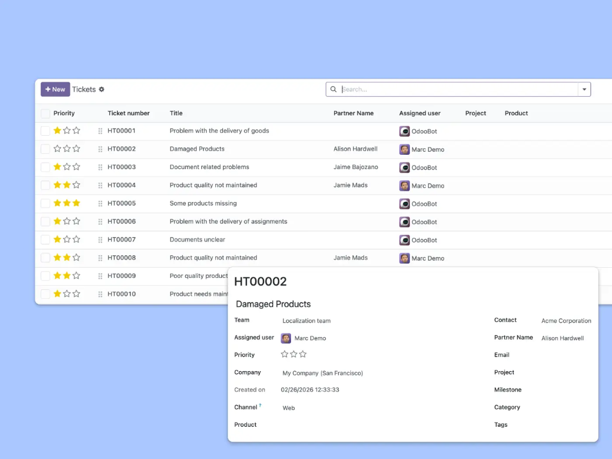Check the box for ticket HT00001
The height and width of the screenshot is (459, 612).
45,131
